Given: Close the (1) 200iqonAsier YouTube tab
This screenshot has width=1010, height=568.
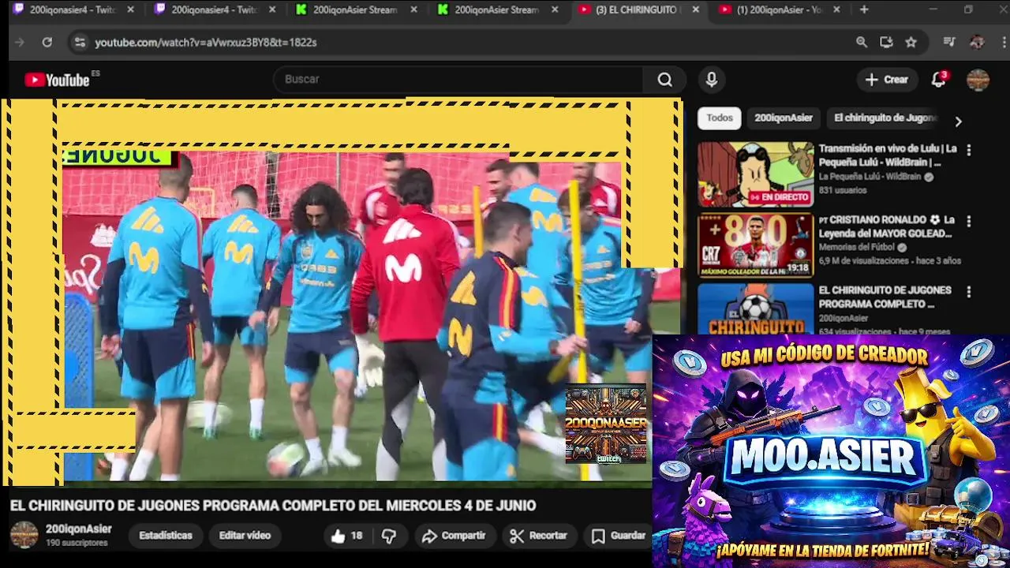Looking at the screenshot, I should click(836, 9).
